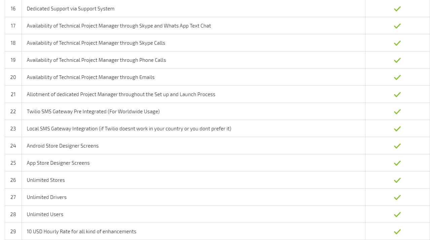The height and width of the screenshot is (240, 430).
Task: Click row number 16 cell
Action: pos(13,8)
